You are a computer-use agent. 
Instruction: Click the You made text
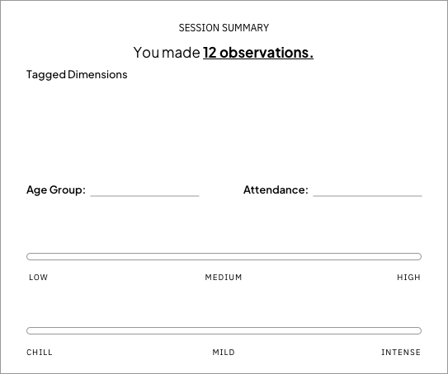[167, 53]
